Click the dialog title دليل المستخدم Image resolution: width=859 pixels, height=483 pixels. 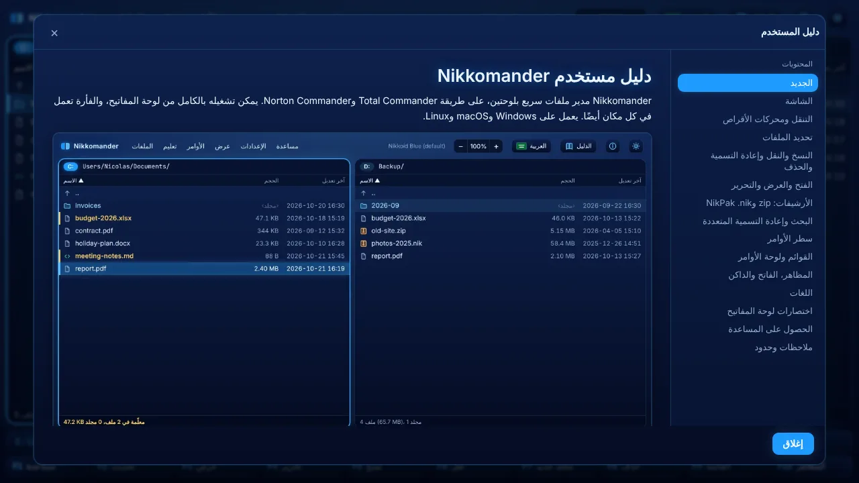tap(790, 32)
